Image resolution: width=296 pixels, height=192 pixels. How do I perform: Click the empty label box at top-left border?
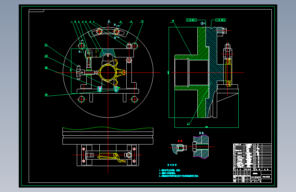pyautogui.click(x=36, y=11)
